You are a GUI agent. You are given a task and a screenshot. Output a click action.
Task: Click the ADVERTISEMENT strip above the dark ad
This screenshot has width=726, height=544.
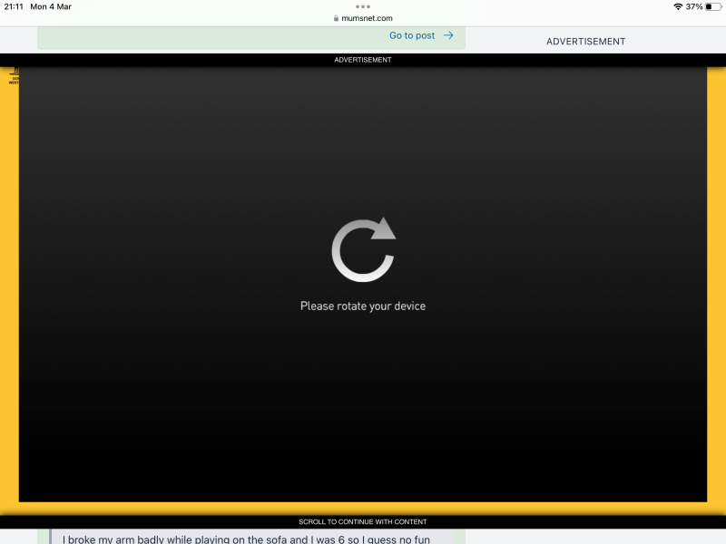point(362,59)
